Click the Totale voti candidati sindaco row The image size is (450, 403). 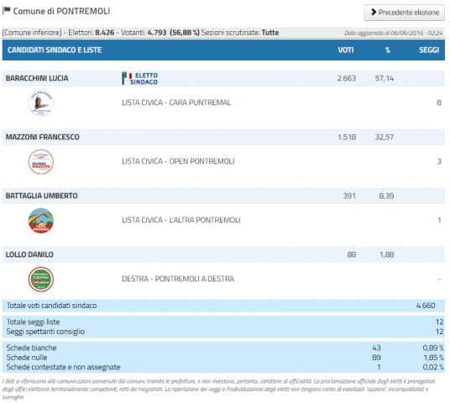[223, 306]
